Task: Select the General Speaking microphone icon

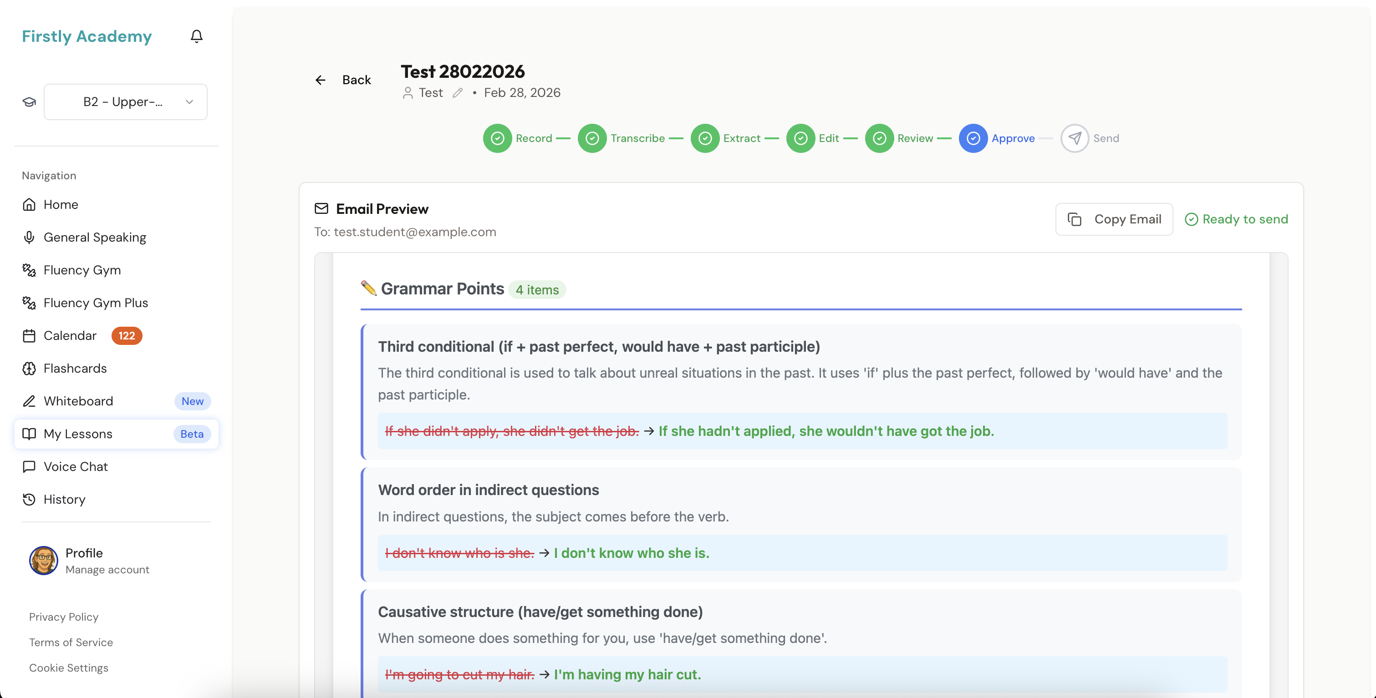Action: click(30, 238)
